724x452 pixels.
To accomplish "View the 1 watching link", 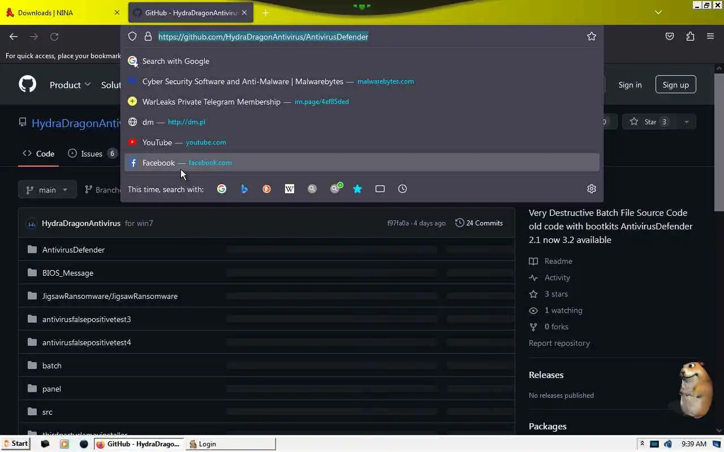I will point(555,310).
